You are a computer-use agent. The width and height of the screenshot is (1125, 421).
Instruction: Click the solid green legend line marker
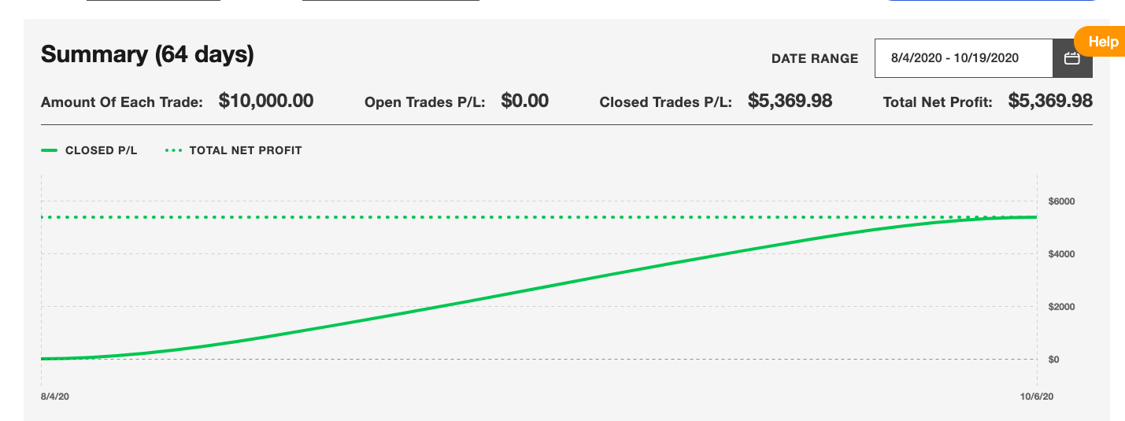coord(50,150)
